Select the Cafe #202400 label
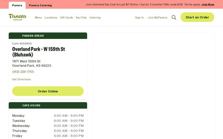This screenshot has height=139, width=223. [22, 43]
